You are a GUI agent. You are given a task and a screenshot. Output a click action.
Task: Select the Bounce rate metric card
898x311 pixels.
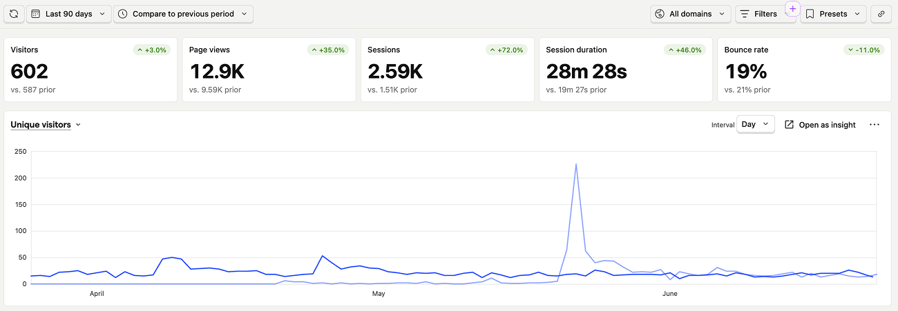coord(804,70)
